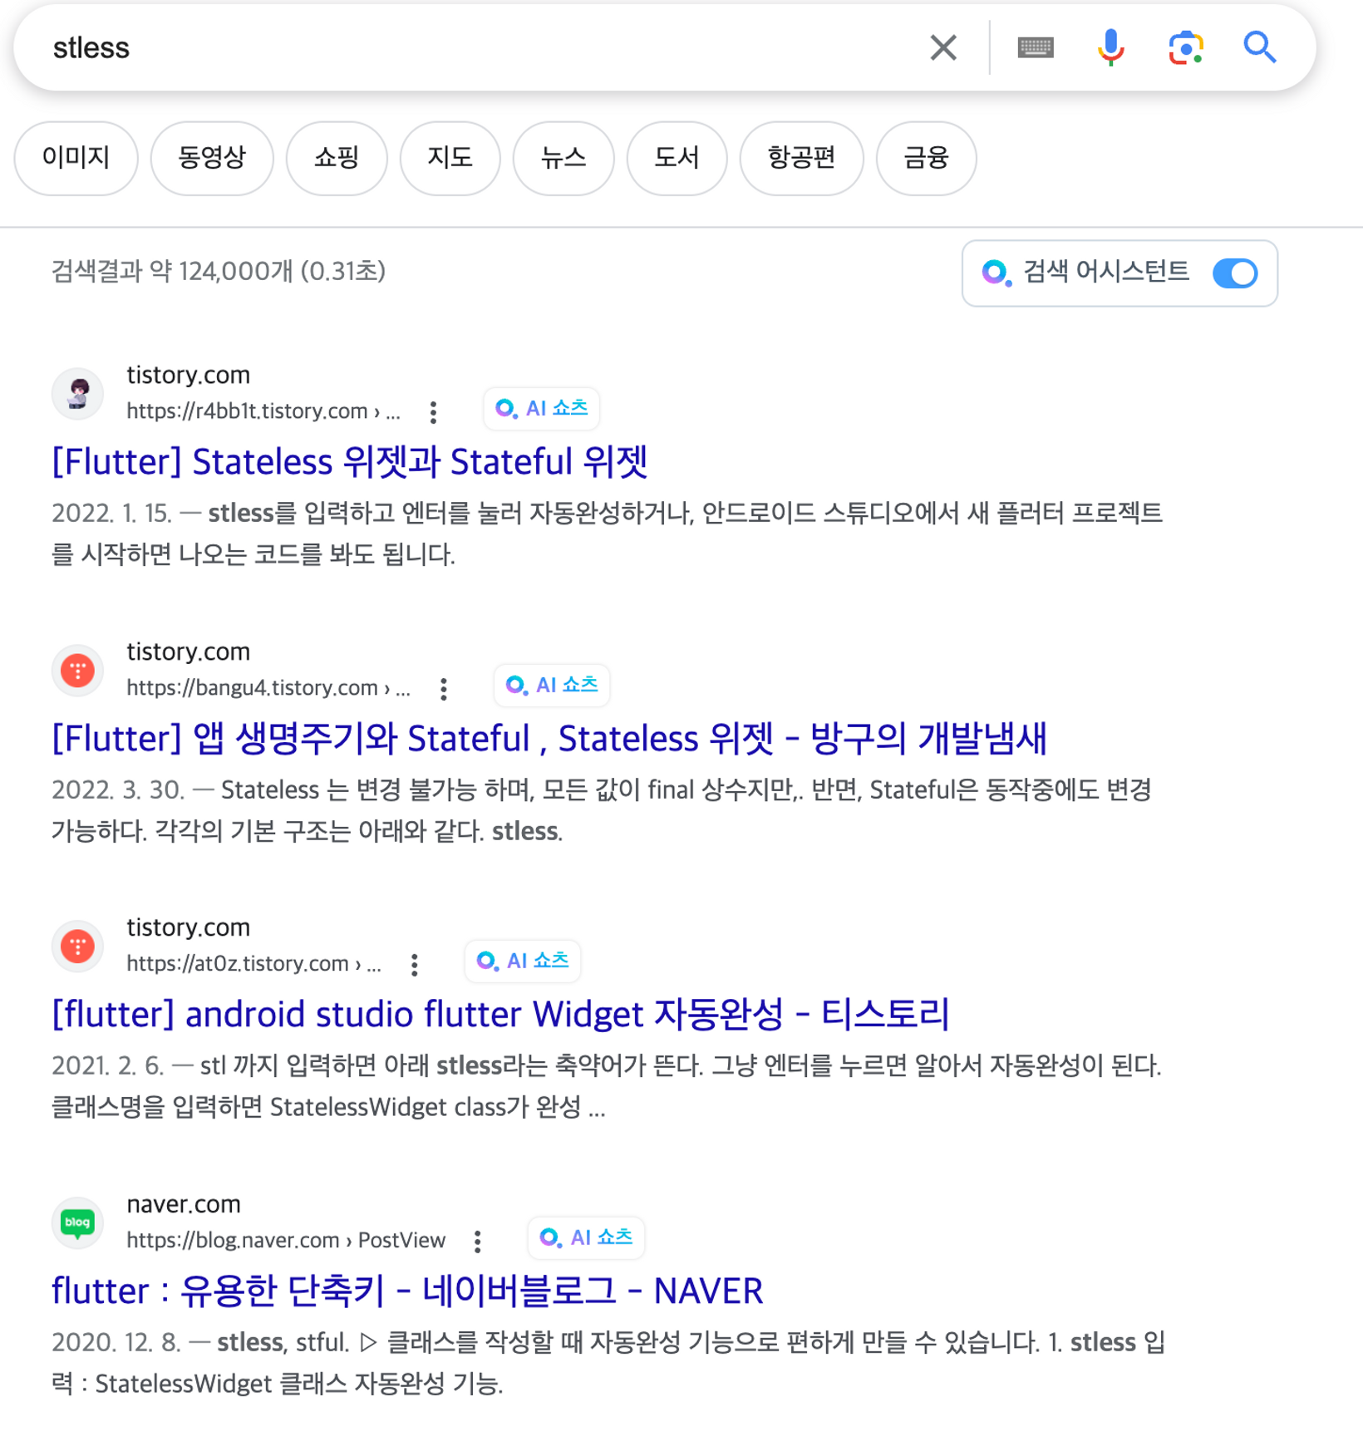The width and height of the screenshot is (1363, 1451).
Task: Submit search with the magnifier icon
Action: [1259, 47]
